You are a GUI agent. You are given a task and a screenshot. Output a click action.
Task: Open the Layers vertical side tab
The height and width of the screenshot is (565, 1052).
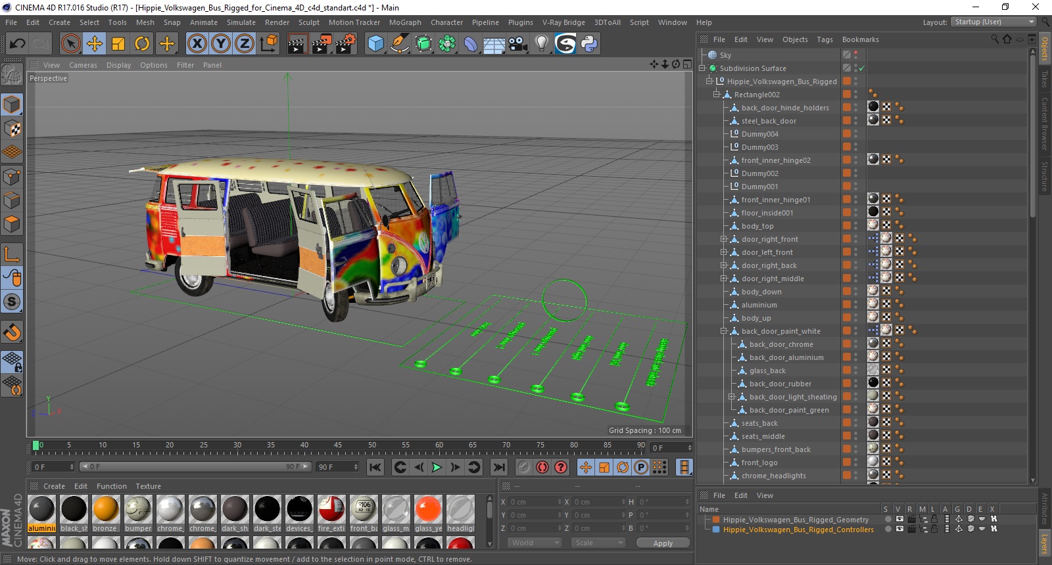point(1045,543)
